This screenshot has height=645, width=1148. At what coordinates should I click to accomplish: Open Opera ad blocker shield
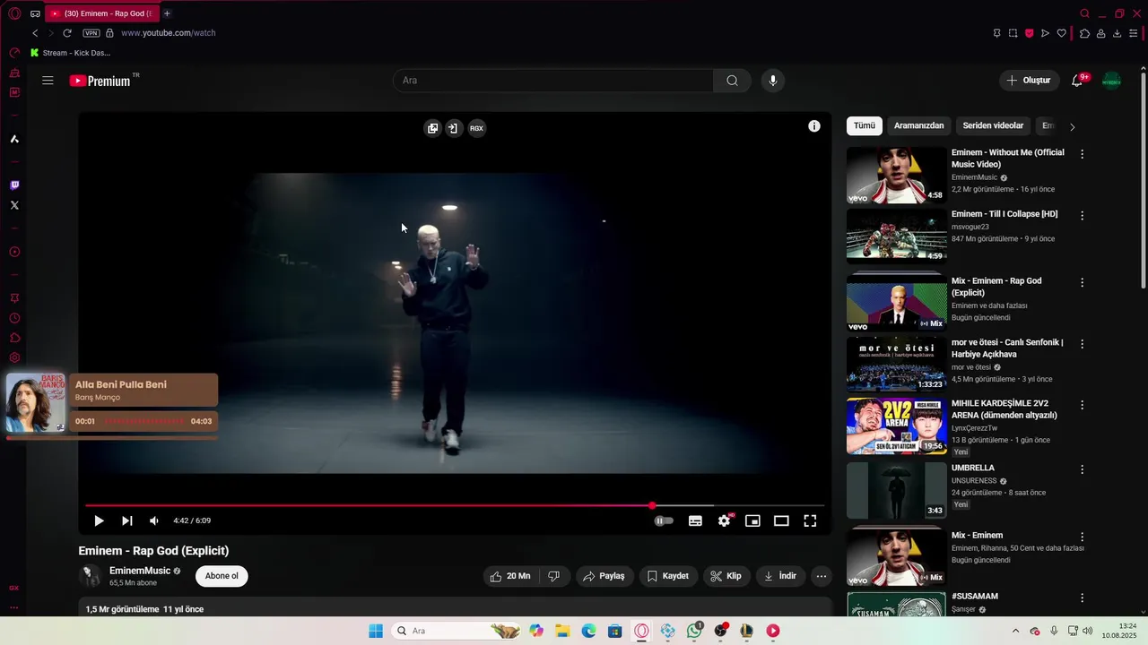[x=1029, y=33]
